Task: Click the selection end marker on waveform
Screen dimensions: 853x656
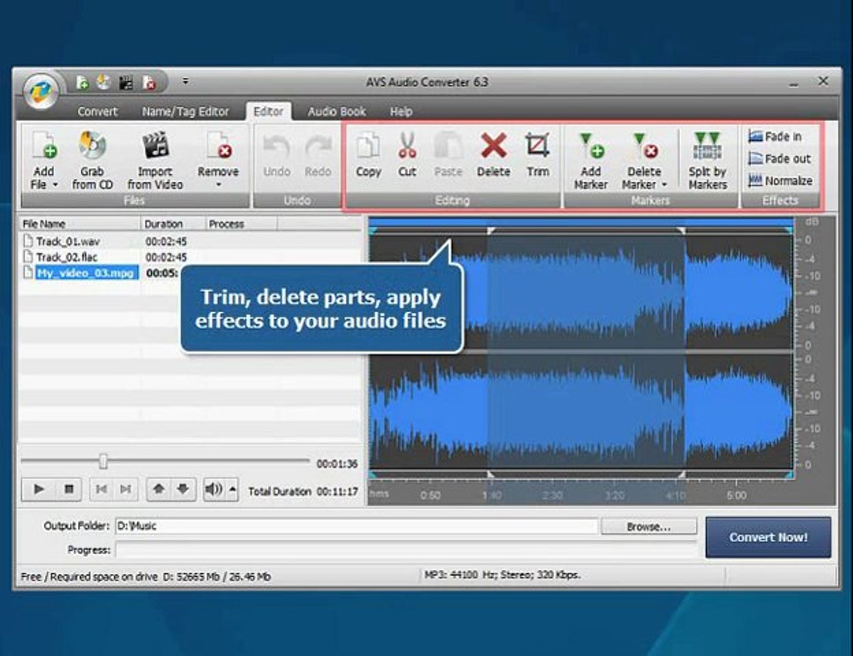Action: point(682,231)
